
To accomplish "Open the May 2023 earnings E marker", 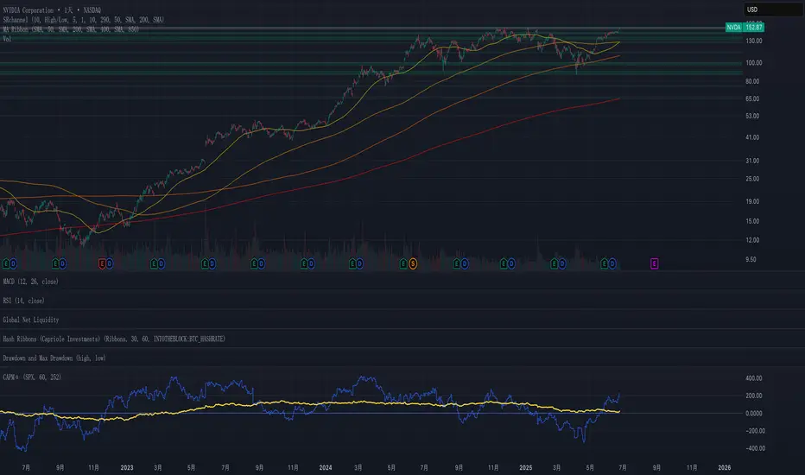I will 205,264.
